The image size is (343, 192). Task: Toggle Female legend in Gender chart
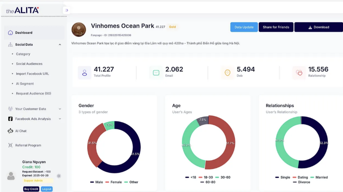(114, 182)
